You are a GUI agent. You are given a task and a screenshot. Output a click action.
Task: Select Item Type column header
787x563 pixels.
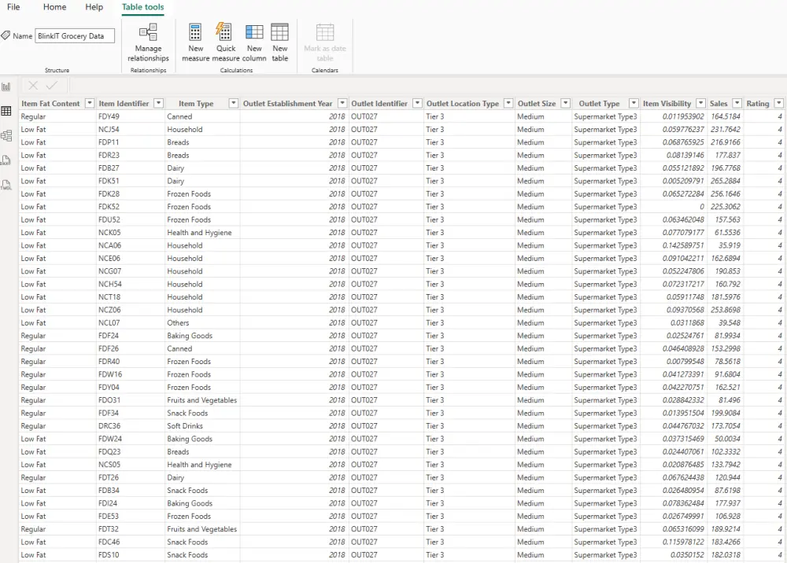coord(196,103)
